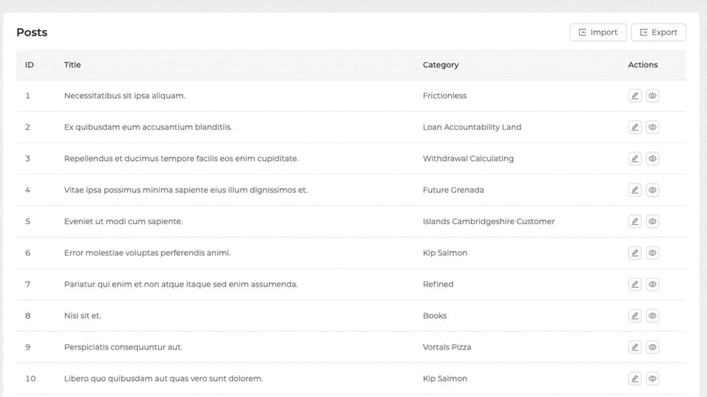Click the edit icon on the 'Refined' category row
Screen dimensions: 707x397
pyautogui.click(x=635, y=284)
